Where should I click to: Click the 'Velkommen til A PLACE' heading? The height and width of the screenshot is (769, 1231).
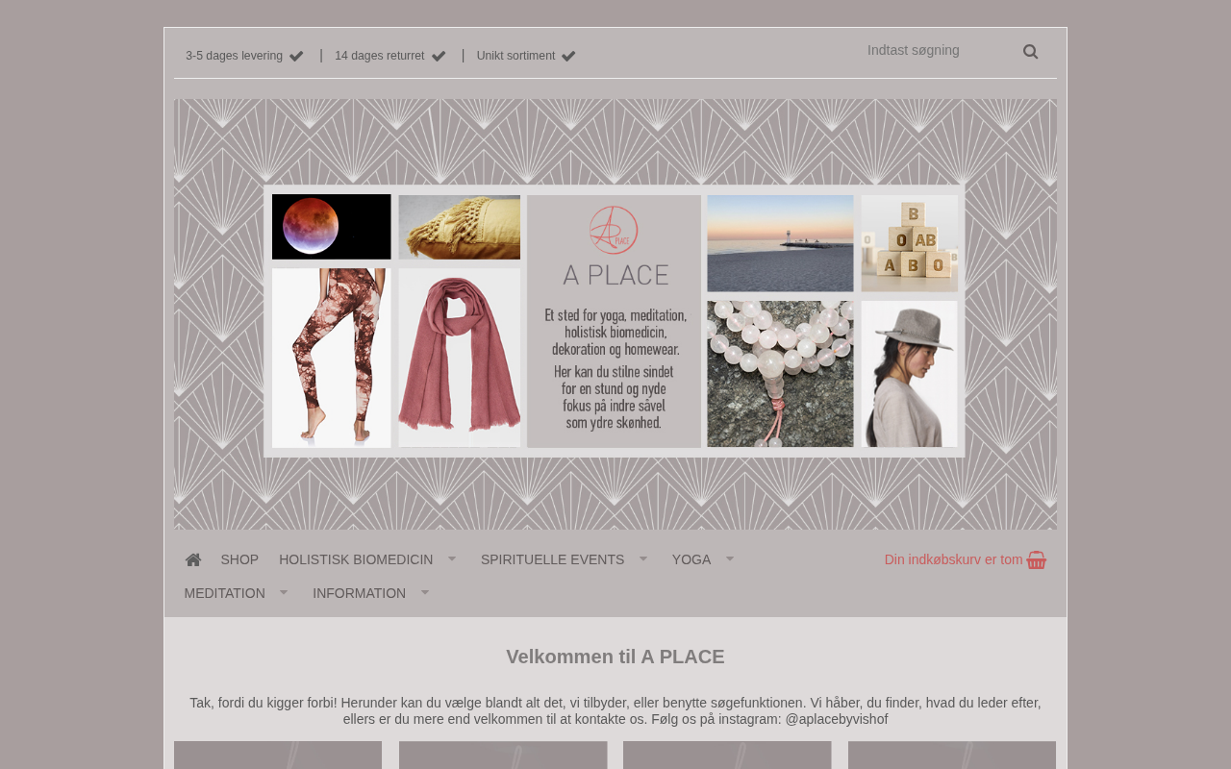[615, 657]
